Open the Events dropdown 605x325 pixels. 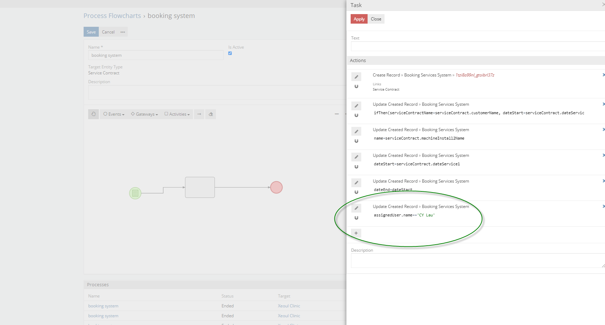click(114, 114)
